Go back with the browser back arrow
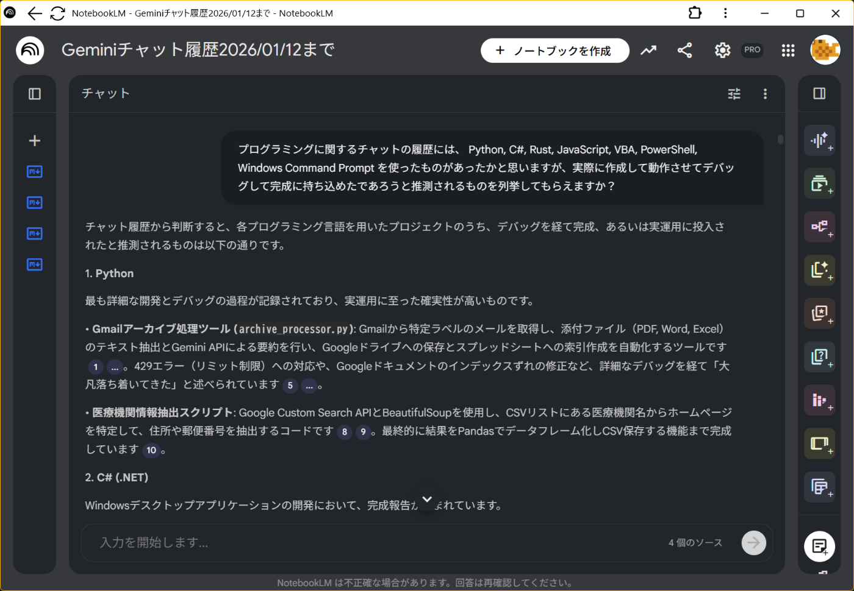Screen dimensions: 854x591 coord(35,13)
